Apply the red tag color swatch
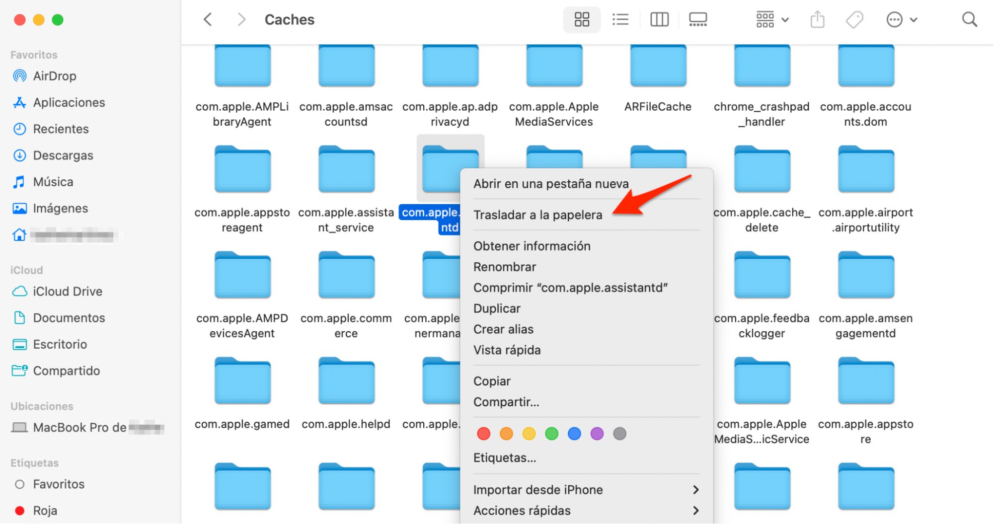The width and height of the screenshot is (993, 524). click(483, 433)
